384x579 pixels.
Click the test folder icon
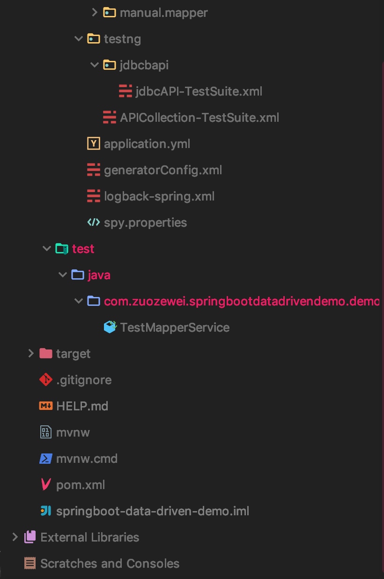[x=62, y=249]
